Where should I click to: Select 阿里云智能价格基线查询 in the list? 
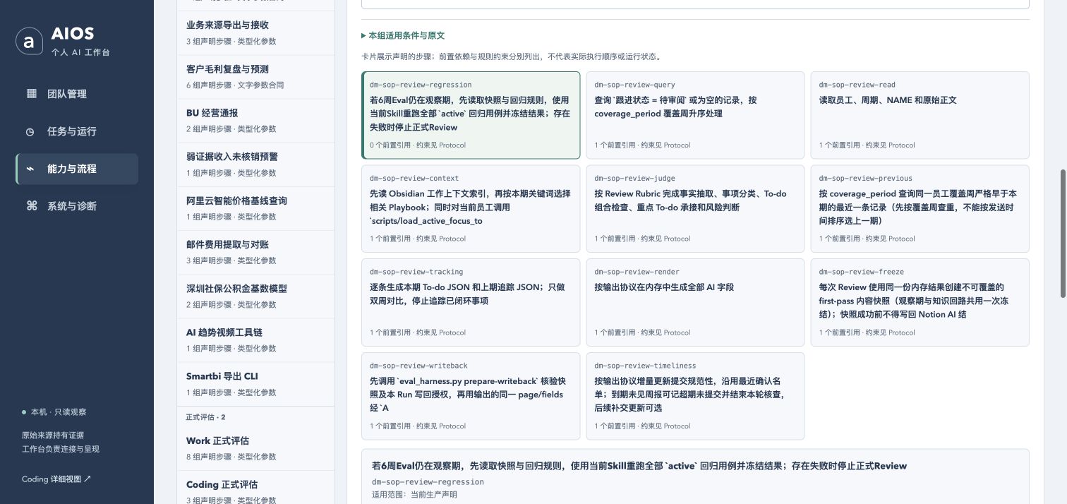255,208
